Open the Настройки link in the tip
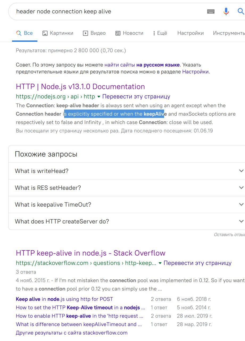Image resolution: width=245 pixels, height=341 pixels. (195, 72)
